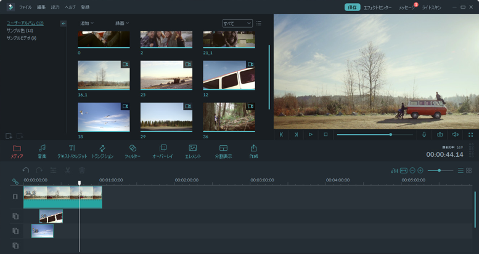Select media thumbnail 36 of the forest
The height and width of the screenshot is (254, 479).
point(229,117)
